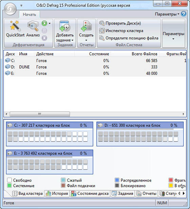Screen dimensions: 190x209
Task: Stop defragmentation with the stop button
Action: (x=44, y=38)
